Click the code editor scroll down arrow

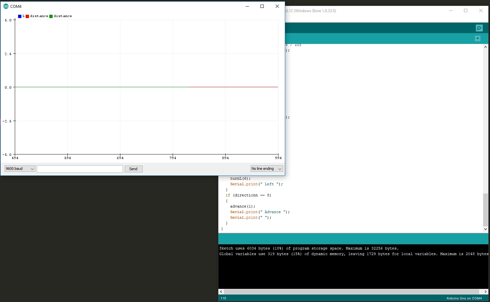(x=485, y=229)
